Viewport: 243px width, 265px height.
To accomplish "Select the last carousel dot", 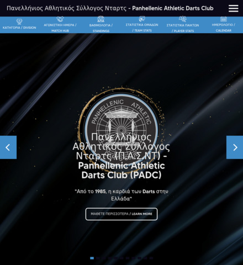I will (151, 258).
